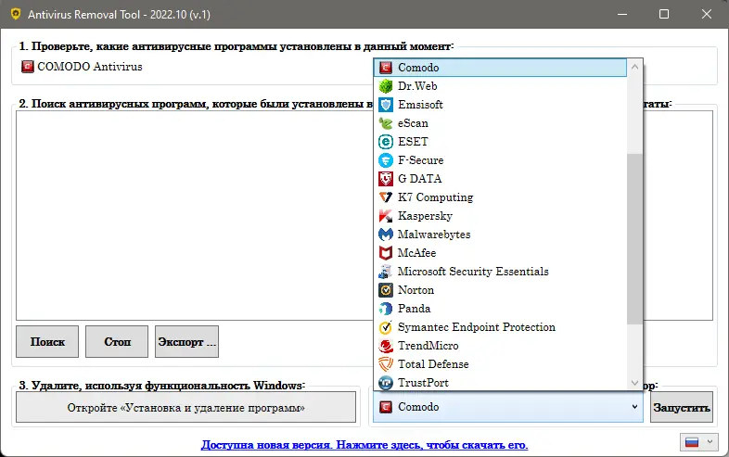Select the K7 Computing text entry
The image size is (729, 457).
coord(436,197)
